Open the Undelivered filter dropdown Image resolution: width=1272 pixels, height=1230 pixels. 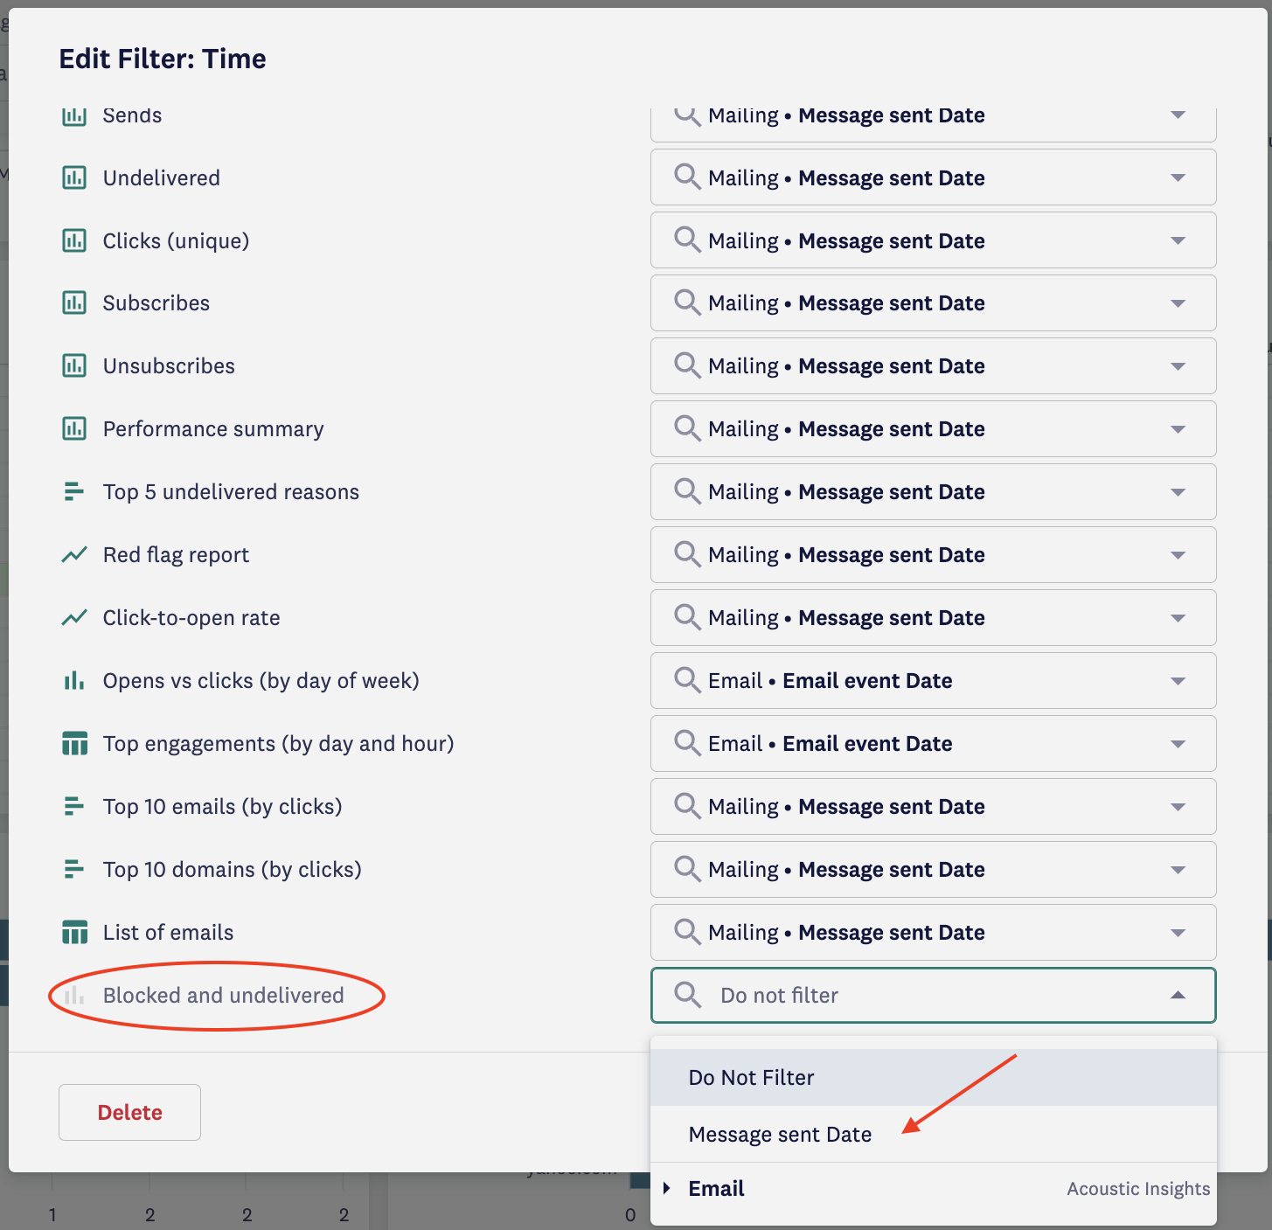click(x=1178, y=177)
